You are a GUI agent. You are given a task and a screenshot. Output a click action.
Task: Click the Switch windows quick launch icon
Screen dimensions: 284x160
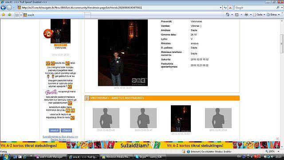pos(20,157)
